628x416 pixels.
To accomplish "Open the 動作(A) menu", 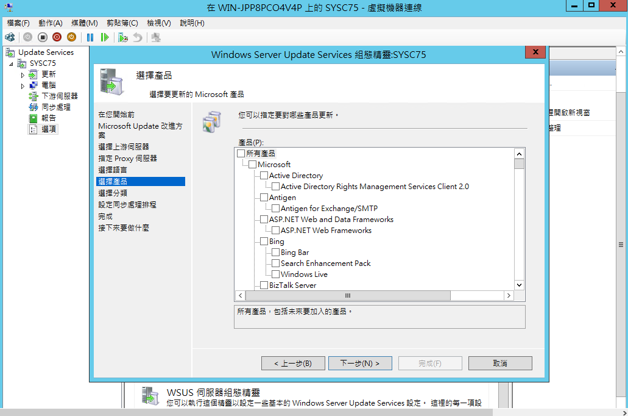I will (51, 23).
